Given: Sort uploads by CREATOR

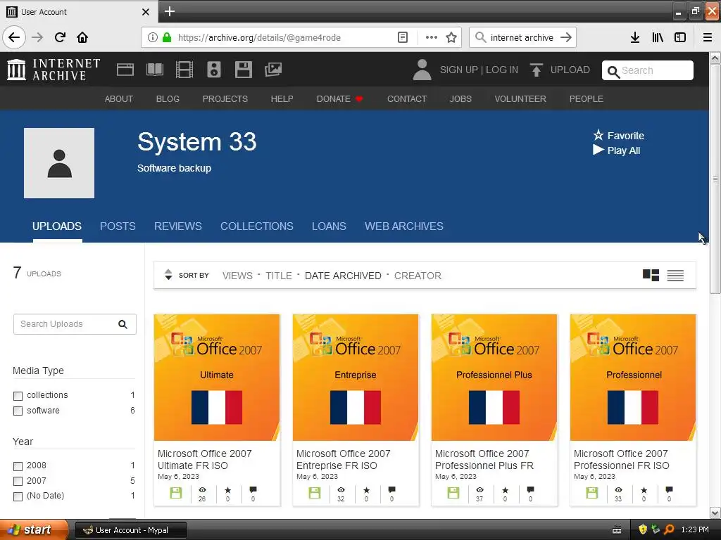Looking at the screenshot, I should coord(418,276).
